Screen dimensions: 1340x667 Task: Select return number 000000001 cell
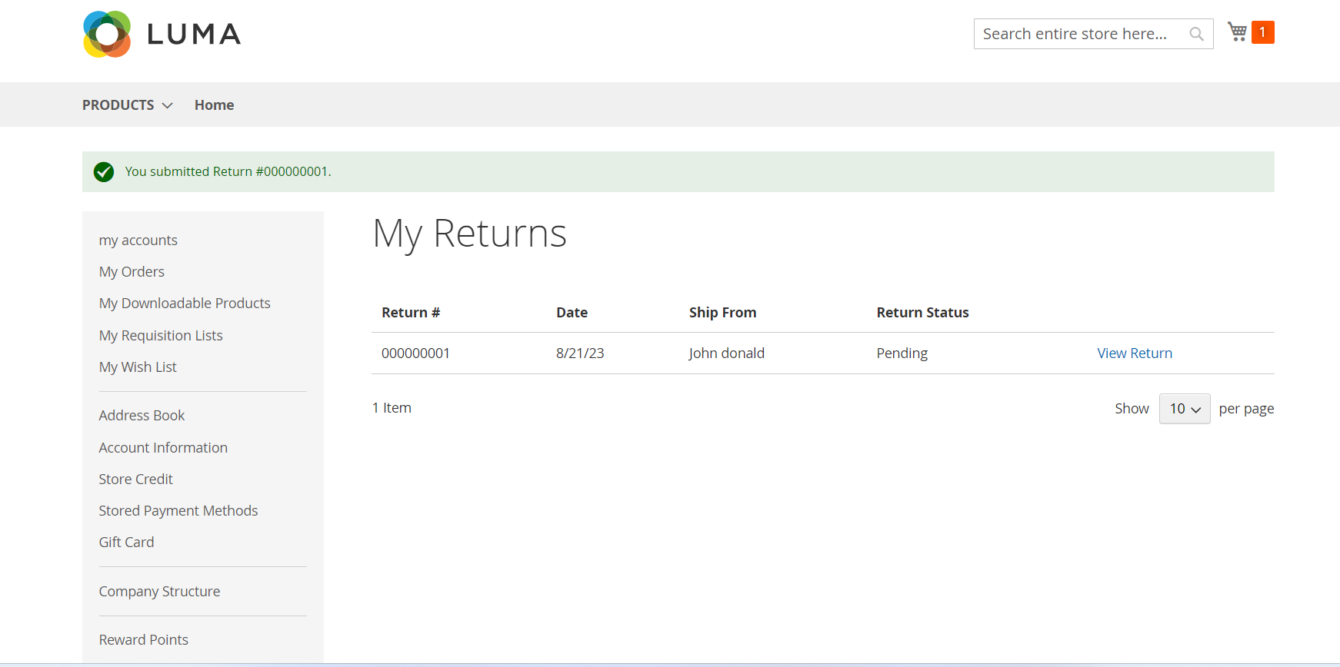tap(415, 353)
